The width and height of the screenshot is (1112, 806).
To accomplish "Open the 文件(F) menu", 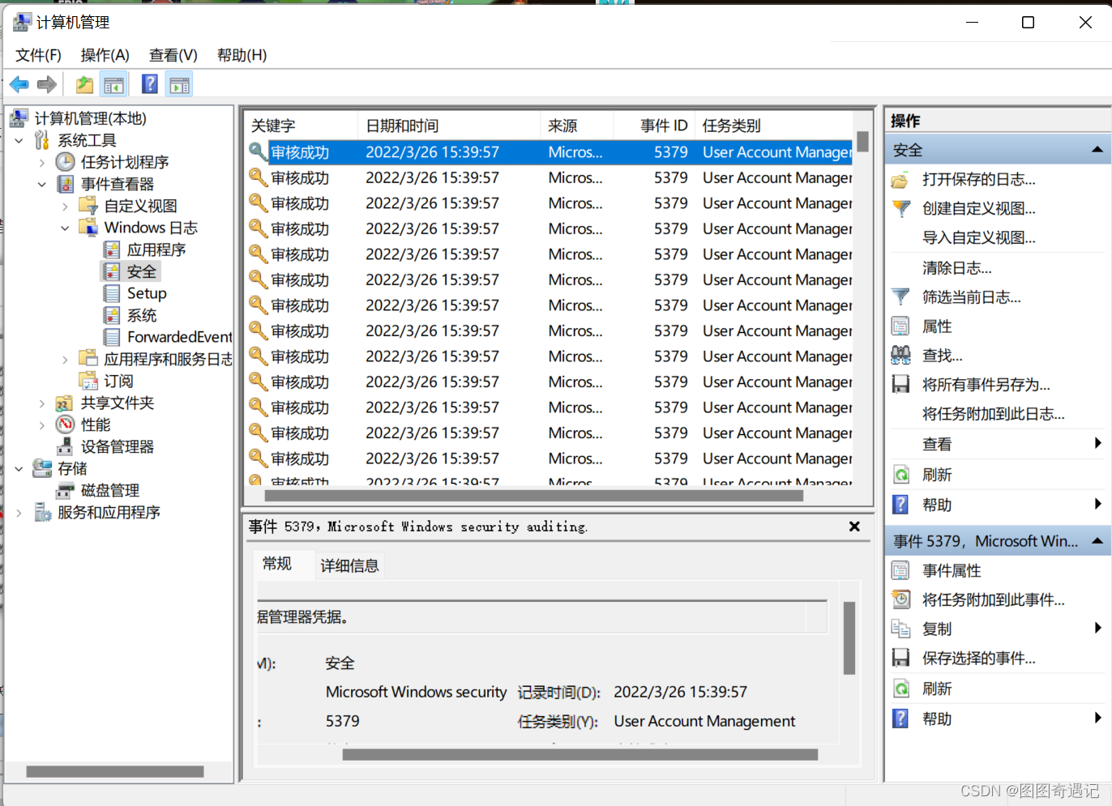I will 38,55.
